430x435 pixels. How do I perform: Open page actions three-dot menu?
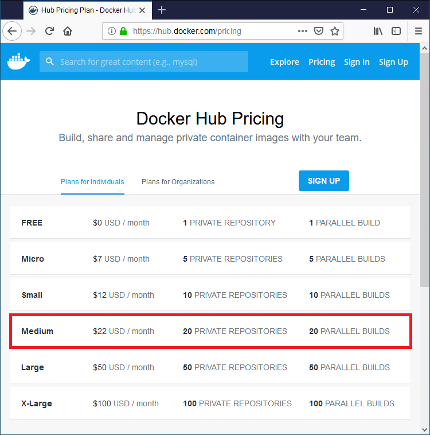[x=303, y=31]
